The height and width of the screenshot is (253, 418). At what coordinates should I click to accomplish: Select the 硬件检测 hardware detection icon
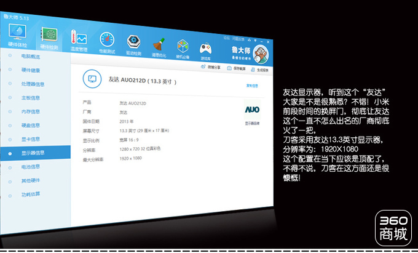coord(49,35)
